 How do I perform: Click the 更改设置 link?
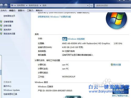117,65
